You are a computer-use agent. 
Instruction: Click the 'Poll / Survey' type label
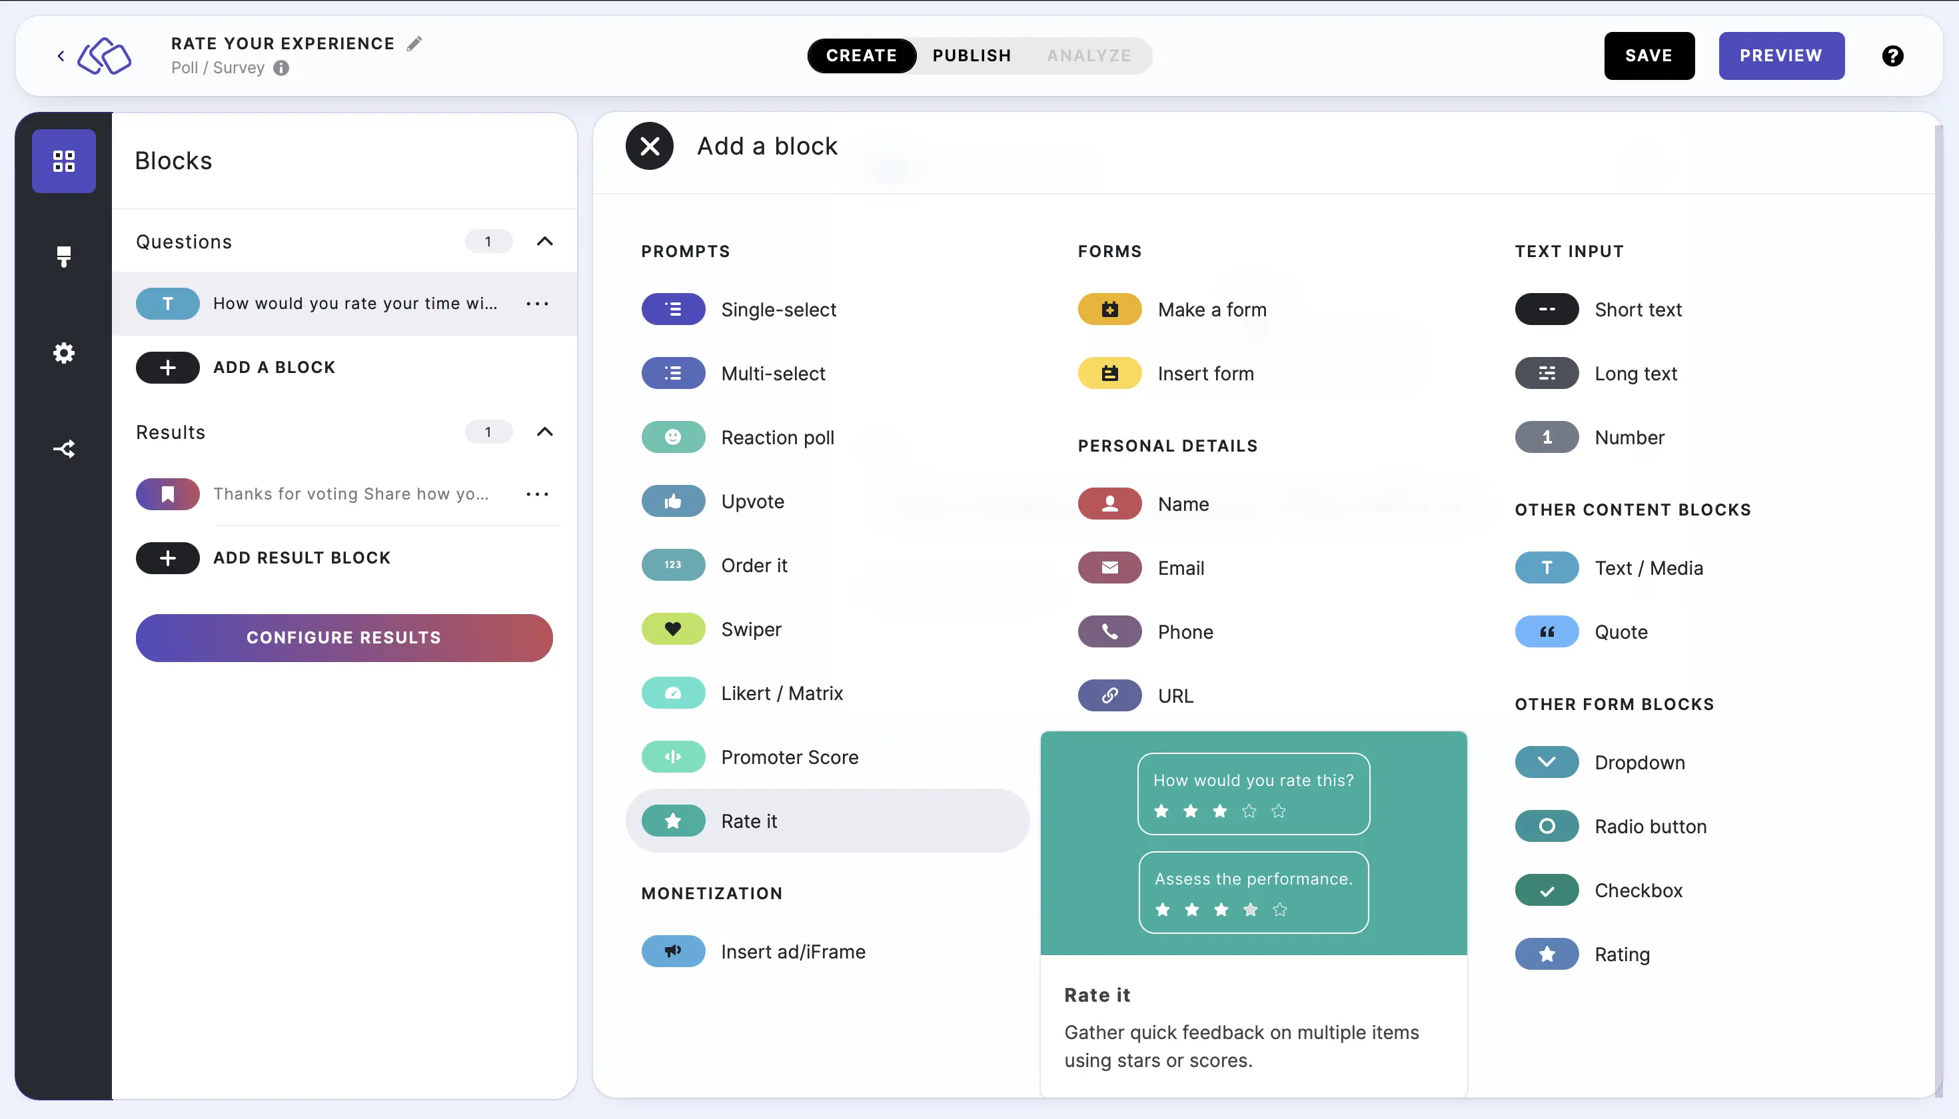tap(218, 68)
